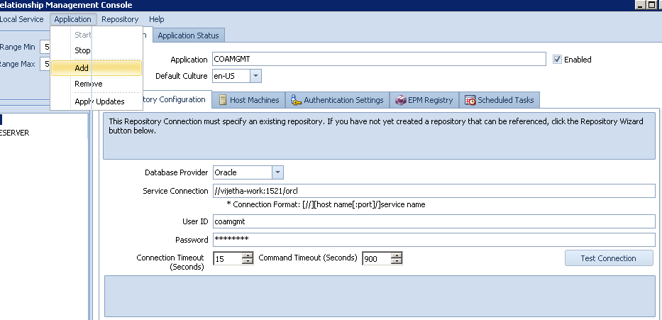Open the EPM Registry tab

[x=424, y=100]
